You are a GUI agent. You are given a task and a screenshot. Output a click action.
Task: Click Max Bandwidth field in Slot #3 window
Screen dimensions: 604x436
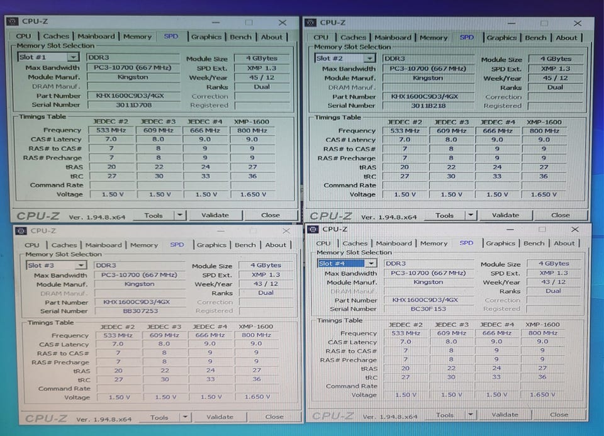coord(140,274)
